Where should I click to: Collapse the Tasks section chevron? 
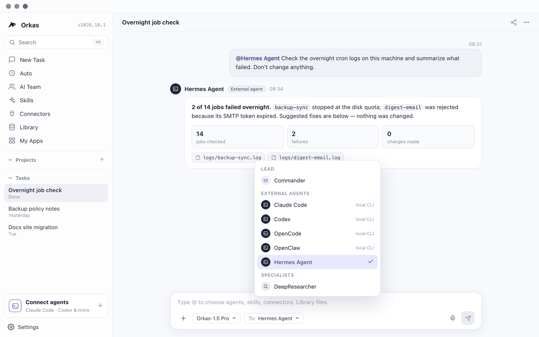click(10, 178)
